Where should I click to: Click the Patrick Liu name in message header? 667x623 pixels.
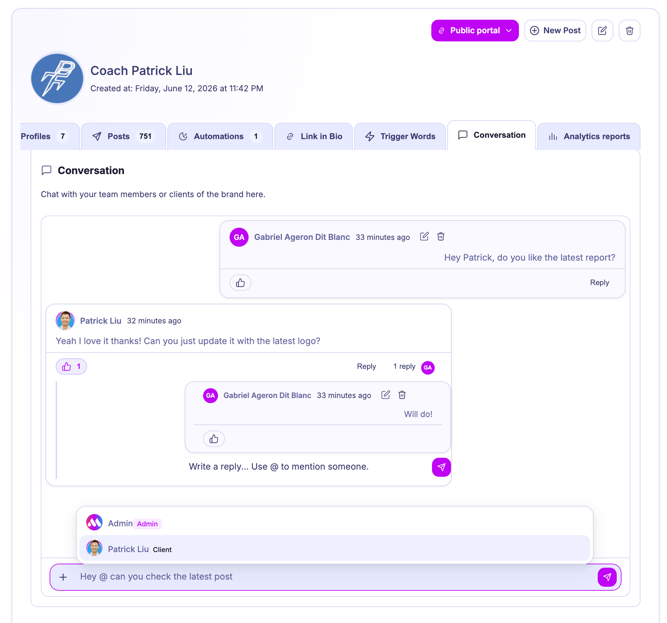(101, 321)
